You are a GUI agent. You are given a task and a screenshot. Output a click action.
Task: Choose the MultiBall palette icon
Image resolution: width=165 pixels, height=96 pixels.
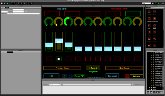tap(154, 39)
